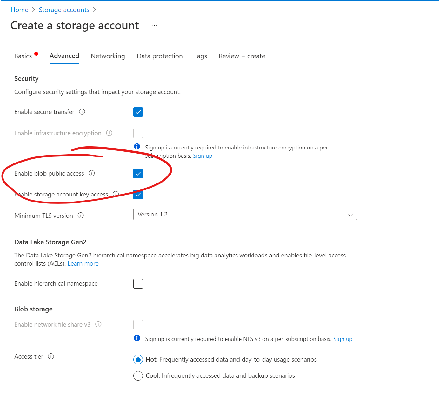Click info icon next to Enable blob public access
The image size is (439, 405).
[x=92, y=173]
